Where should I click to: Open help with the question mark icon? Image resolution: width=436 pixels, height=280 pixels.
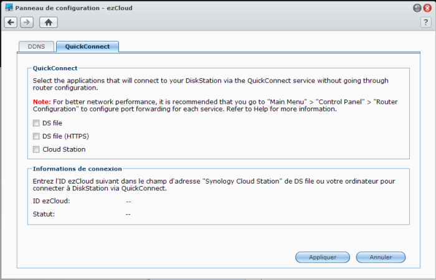[x=426, y=22]
